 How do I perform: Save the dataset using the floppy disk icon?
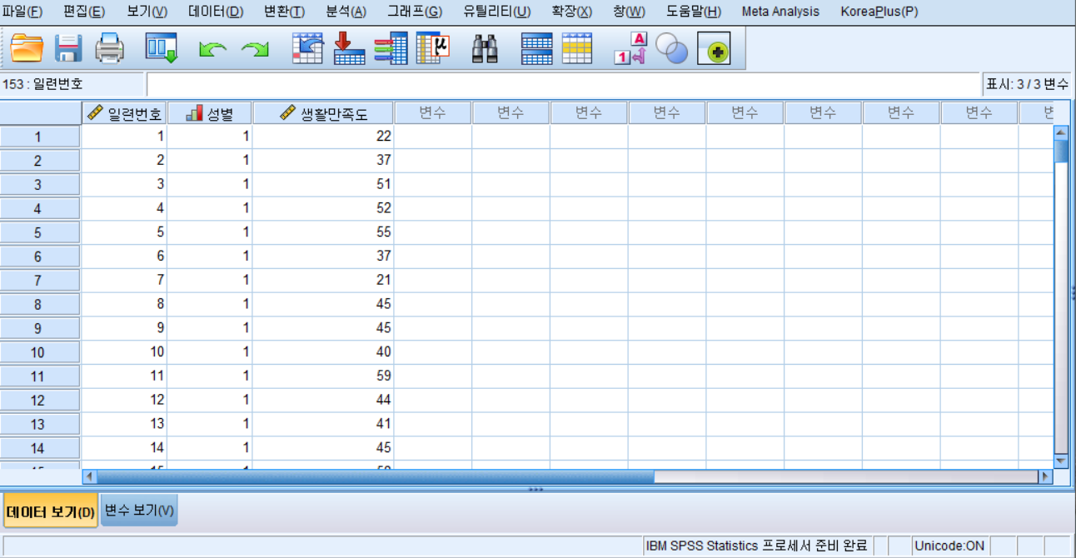(68, 48)
